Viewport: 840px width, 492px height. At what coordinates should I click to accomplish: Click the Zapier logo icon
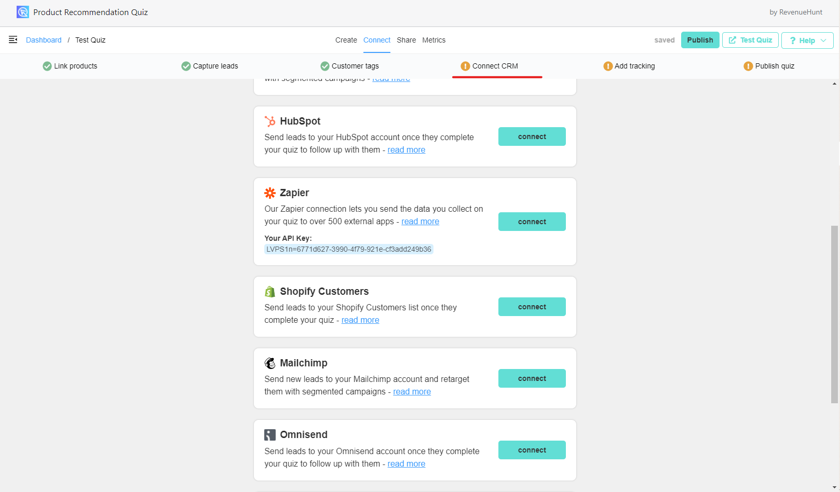tap(270, 193)
